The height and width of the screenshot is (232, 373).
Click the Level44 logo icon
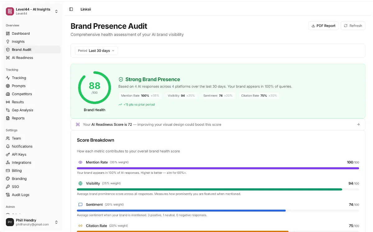tap(10, 11)
